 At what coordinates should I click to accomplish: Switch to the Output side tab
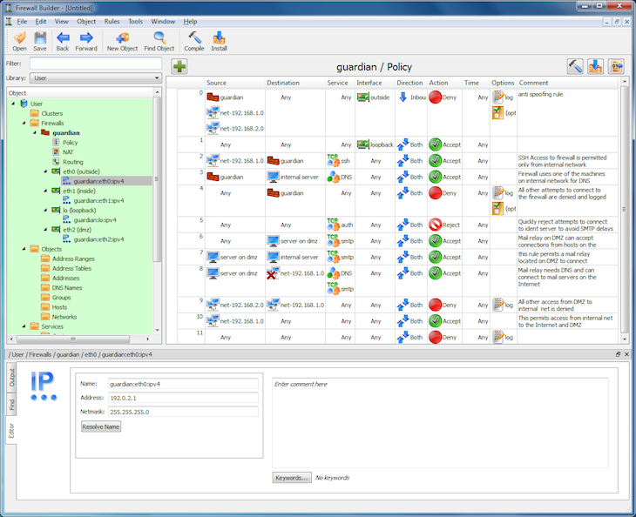pyautogui.click(x=12, y=379)
